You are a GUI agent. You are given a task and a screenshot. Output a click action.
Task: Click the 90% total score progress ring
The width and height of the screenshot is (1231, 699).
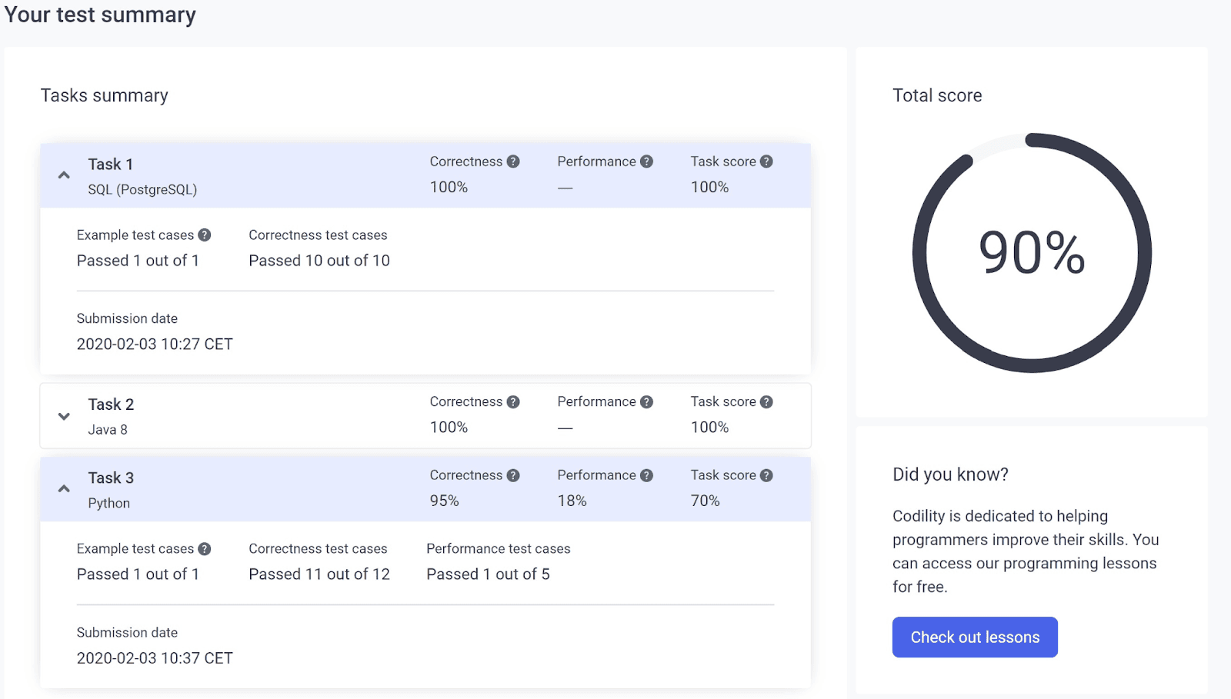1031,253
